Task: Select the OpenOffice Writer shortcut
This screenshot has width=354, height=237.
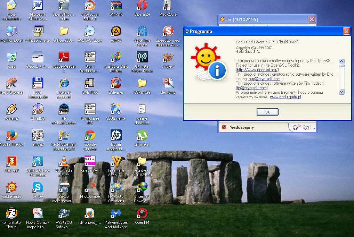Action: (64, 10)
